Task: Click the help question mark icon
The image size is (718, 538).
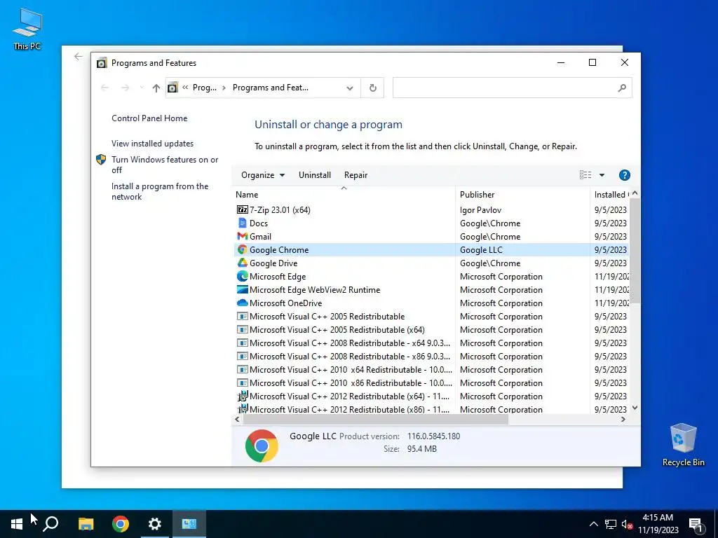Action: (x=625, y=175)
